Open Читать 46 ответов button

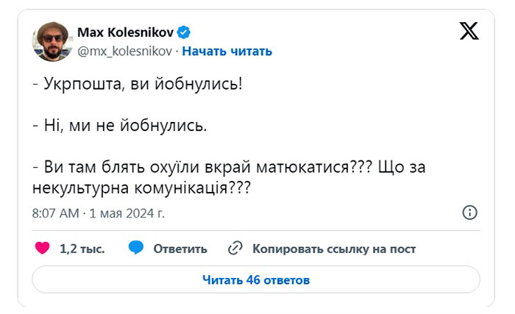coord(256,280)
